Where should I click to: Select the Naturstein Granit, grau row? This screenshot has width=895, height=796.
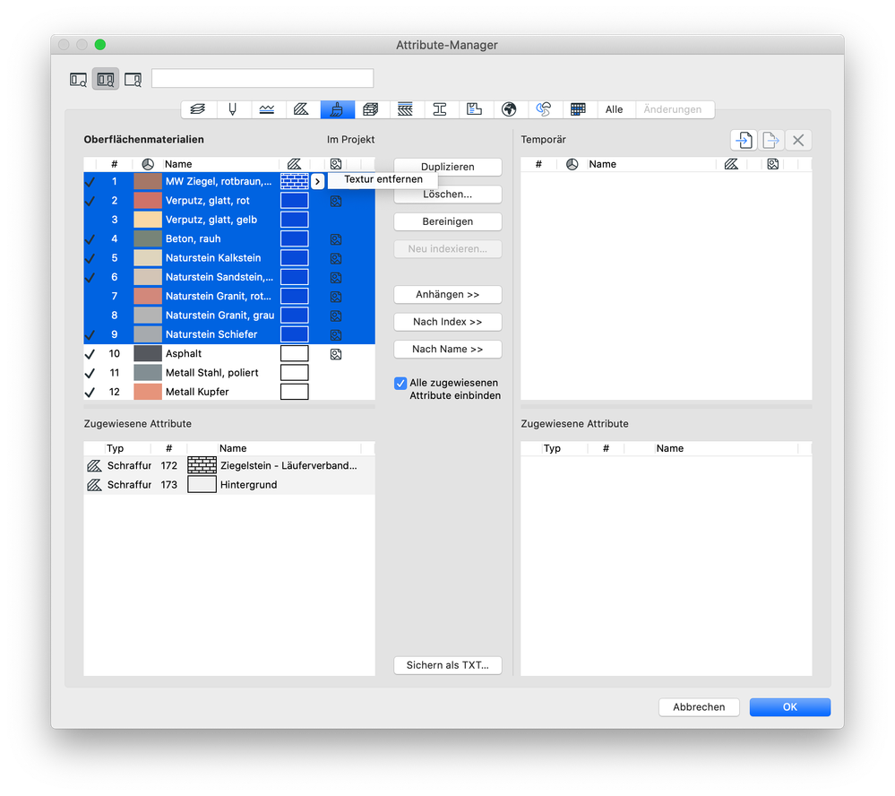229,316
